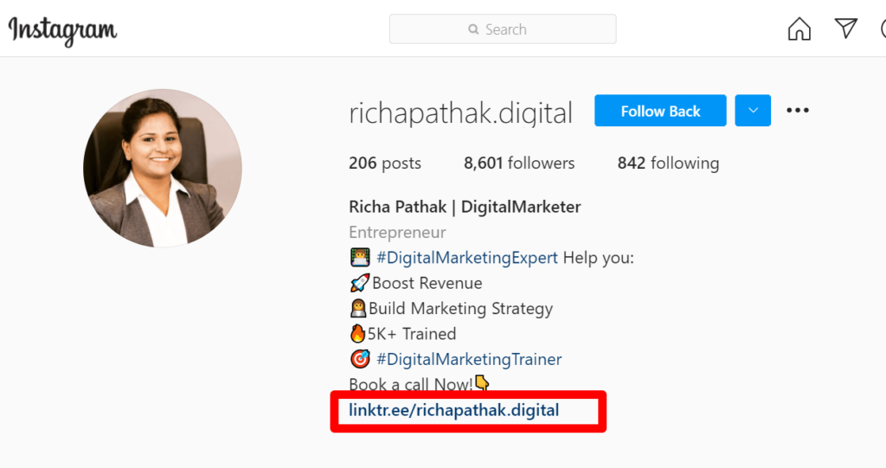Click the Boost Revenue bio line

pos(416,283)
